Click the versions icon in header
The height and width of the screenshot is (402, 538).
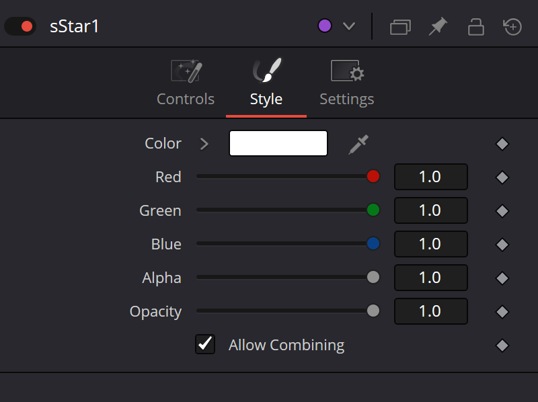[x=400, y=27]
